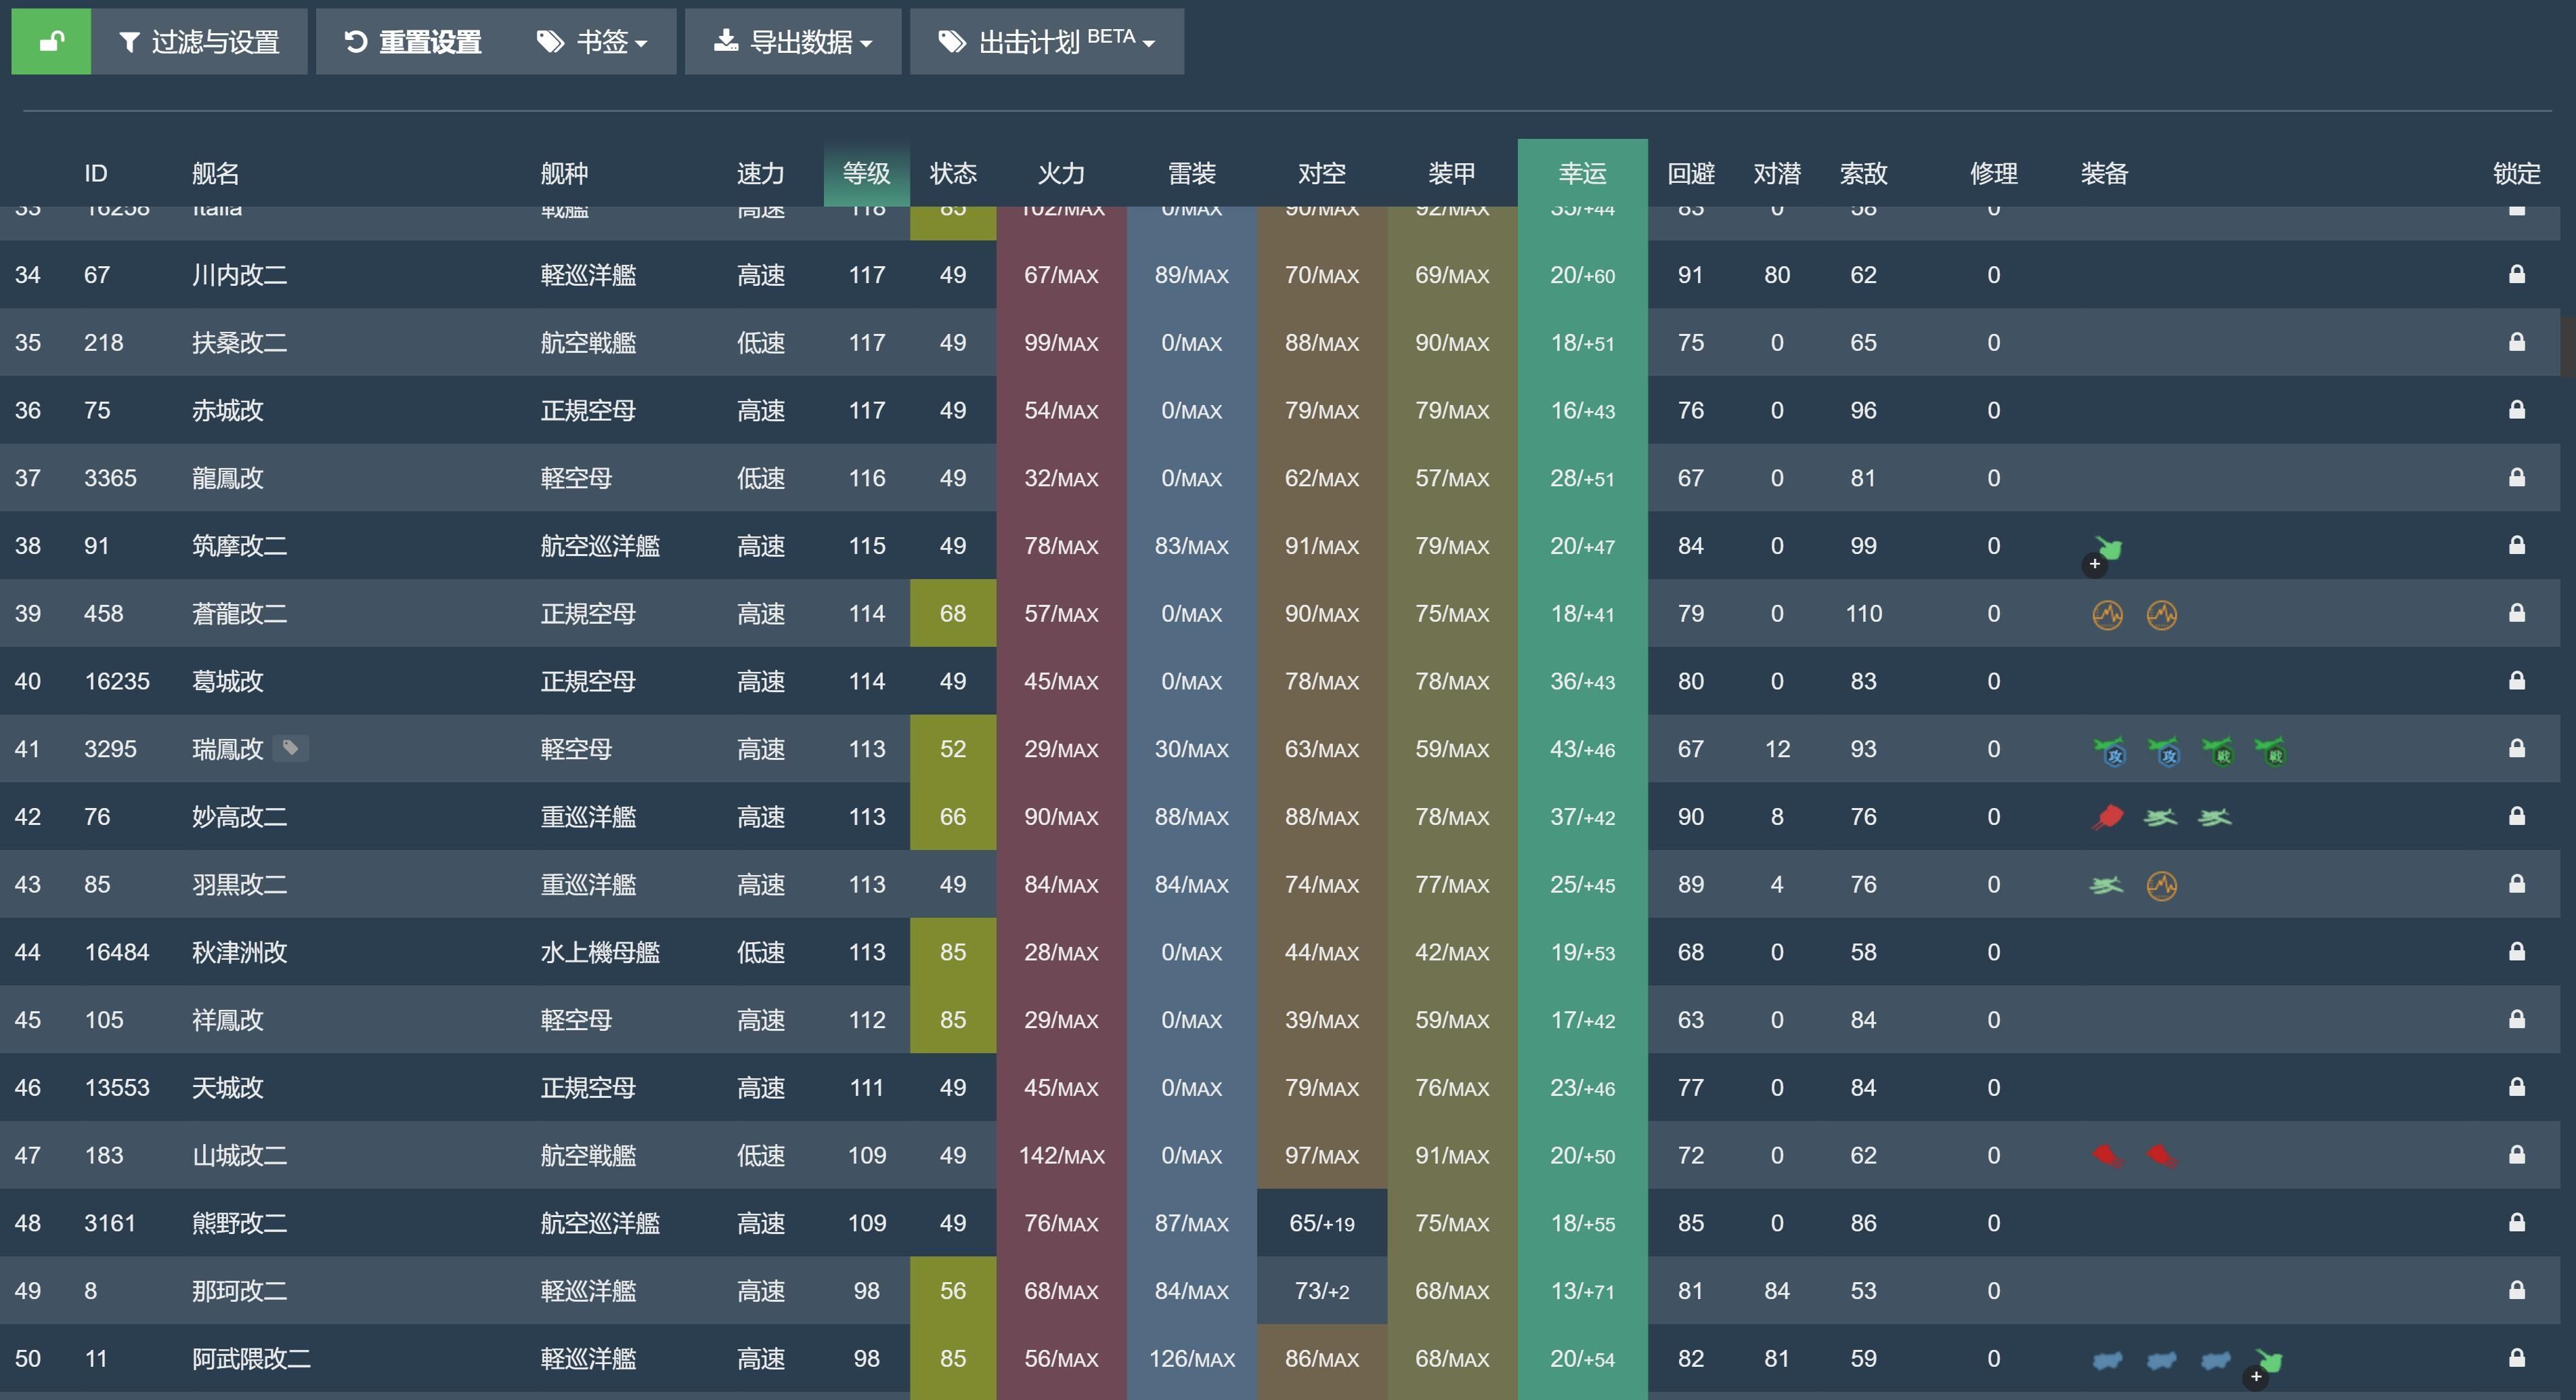The width and height of the screenshot is (2576, 1400).
Task: Open the 书签 dropdown
Action: [593, 41]
